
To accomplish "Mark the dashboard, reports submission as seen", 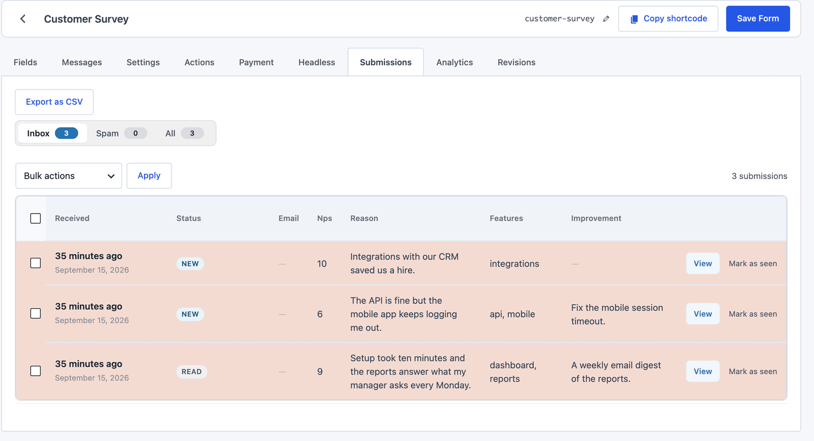I will pyautogui.click(x=752, y=371).
